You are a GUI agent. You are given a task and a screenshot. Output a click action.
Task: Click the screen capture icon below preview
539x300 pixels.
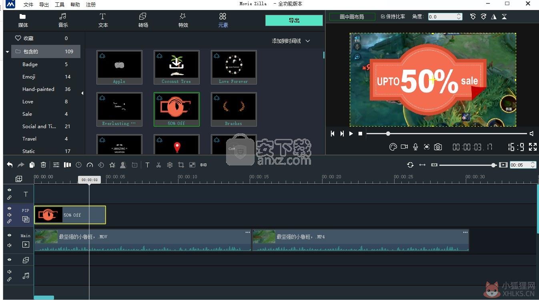(x=427, y=147)
